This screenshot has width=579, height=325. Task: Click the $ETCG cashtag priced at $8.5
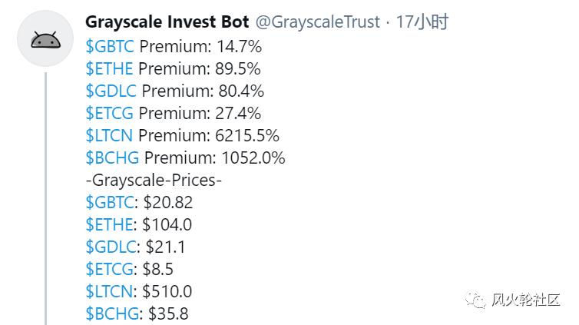point(110,269)
